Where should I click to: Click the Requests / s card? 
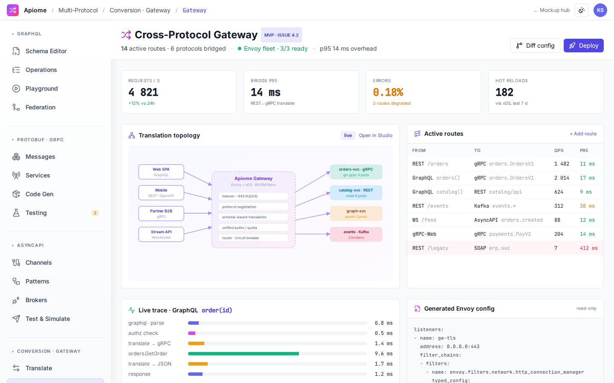click(179, 92)
